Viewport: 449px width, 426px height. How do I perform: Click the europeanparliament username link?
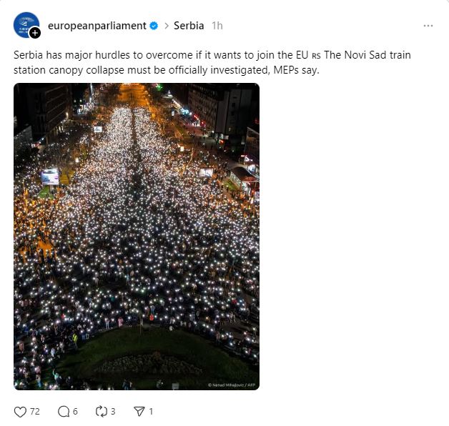pyautogui.click(x=97, y=26)
